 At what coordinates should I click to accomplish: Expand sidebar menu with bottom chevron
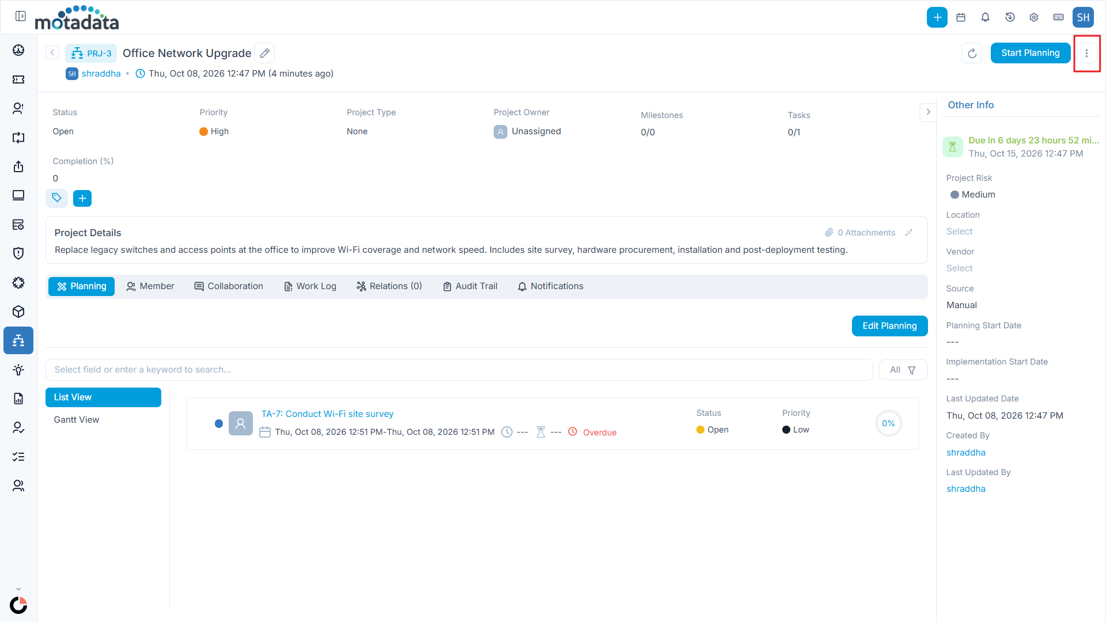(18, 589)
